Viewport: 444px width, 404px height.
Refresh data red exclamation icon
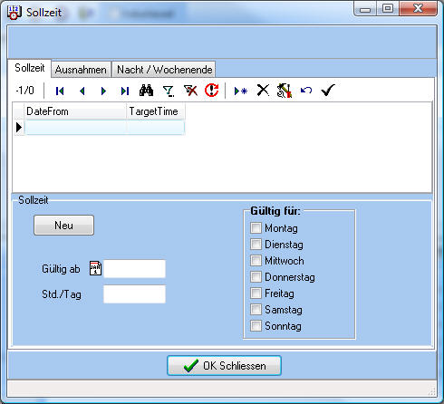[212, 90]
